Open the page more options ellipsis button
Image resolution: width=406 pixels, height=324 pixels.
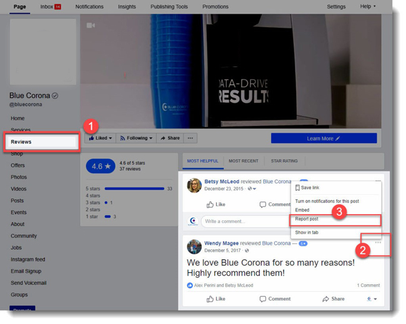point(191,138)
